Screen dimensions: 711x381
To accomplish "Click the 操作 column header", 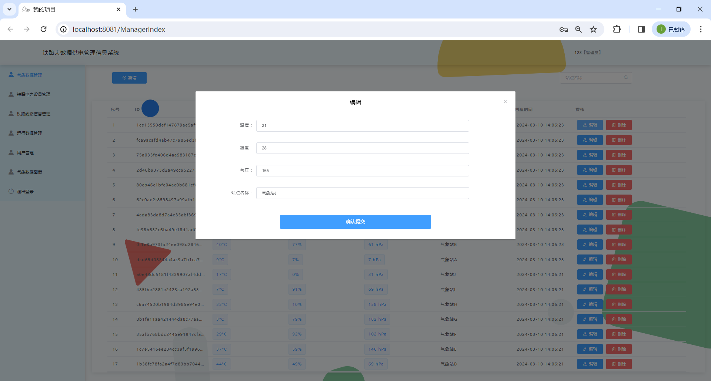I will [580, 109].
